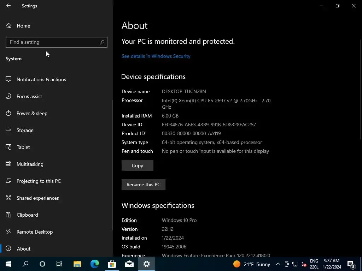Select the OS build value 19045.2006
Screen dimensions: 362x271
pyautogui.click(x=174, y=247)
